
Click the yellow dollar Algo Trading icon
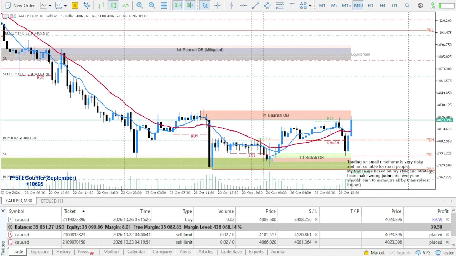(x=75, y=5)
